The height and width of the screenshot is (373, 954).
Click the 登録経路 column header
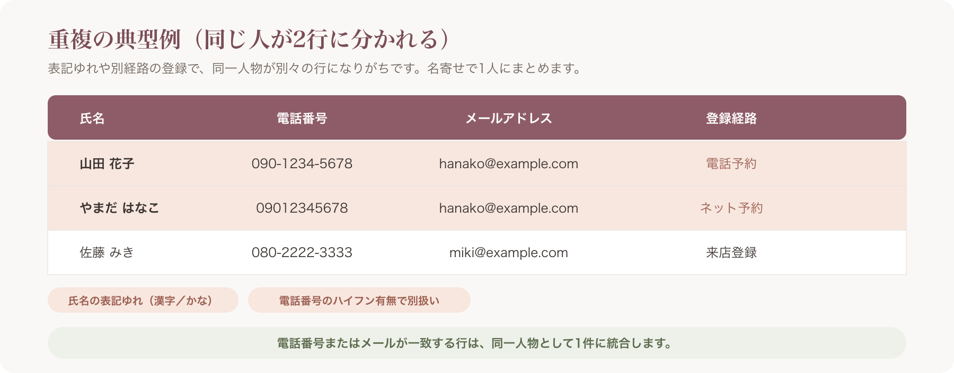pyautogui.click(x=731, y=119)
